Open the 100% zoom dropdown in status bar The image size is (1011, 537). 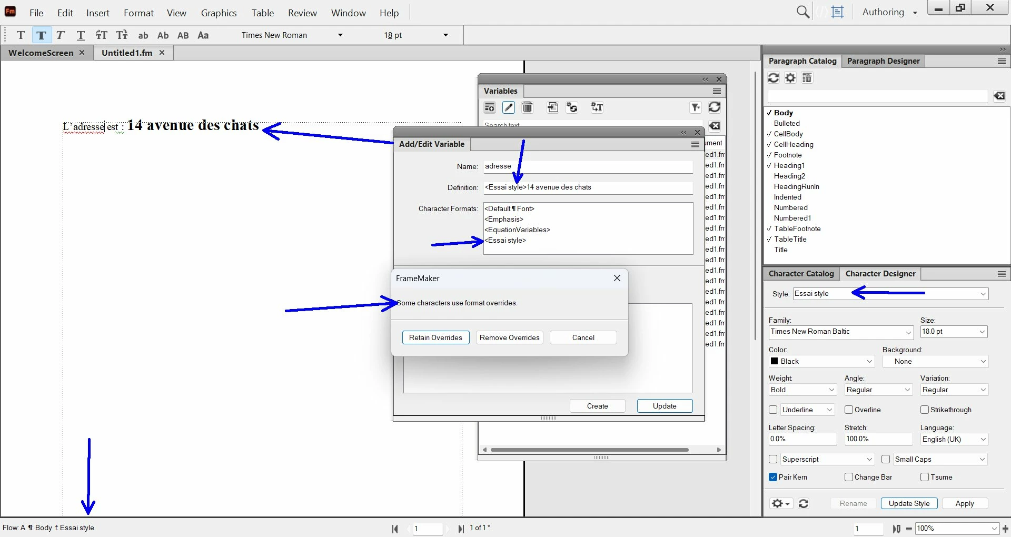994,529
